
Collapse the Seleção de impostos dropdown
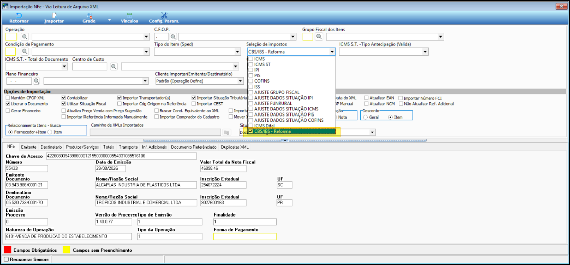pos(332,52)
